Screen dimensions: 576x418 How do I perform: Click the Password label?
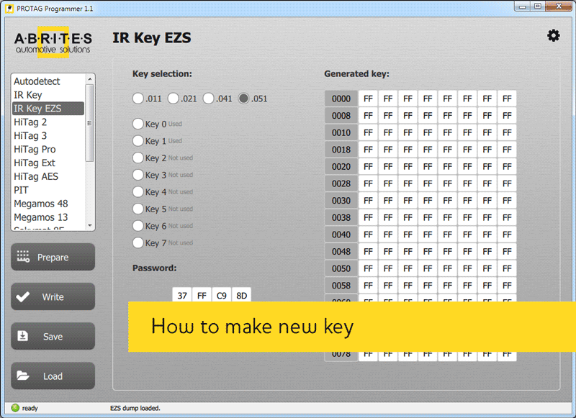(x=154, y=268)
